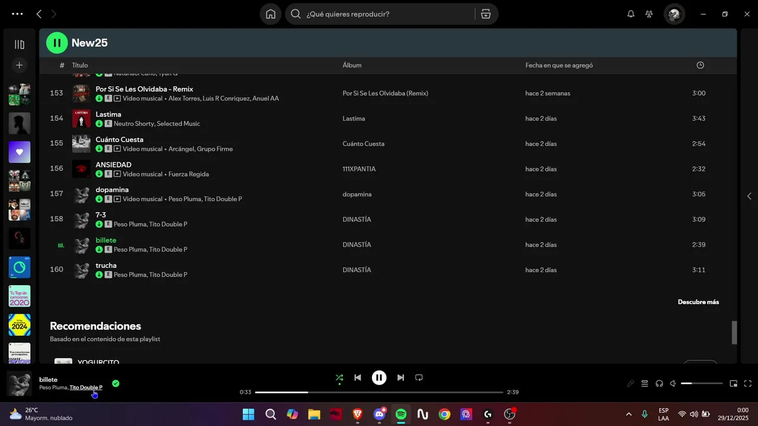Open File Explorer from the taskbar
Image resolution: width=758 pixels, height=426 pixels.
point(314,414)
